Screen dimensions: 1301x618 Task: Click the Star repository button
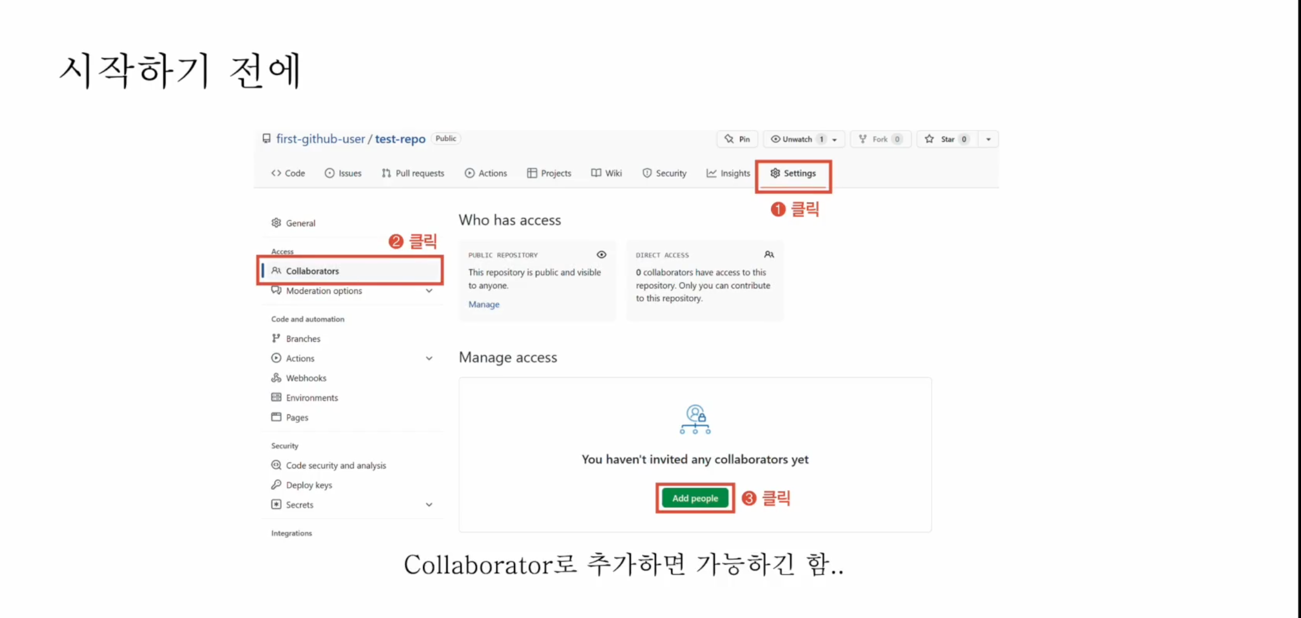coord(946,139)
